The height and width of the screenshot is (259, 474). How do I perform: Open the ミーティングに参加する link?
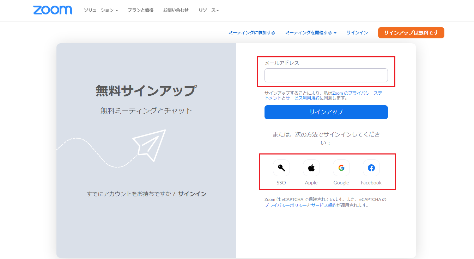click(251, 32)
